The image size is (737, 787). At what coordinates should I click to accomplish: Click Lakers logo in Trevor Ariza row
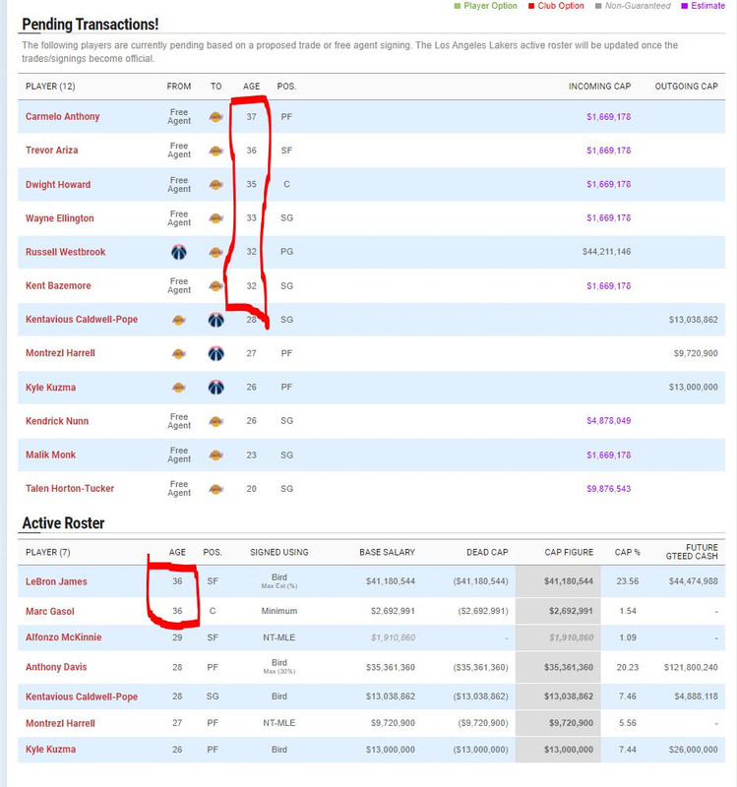(215, 151)
